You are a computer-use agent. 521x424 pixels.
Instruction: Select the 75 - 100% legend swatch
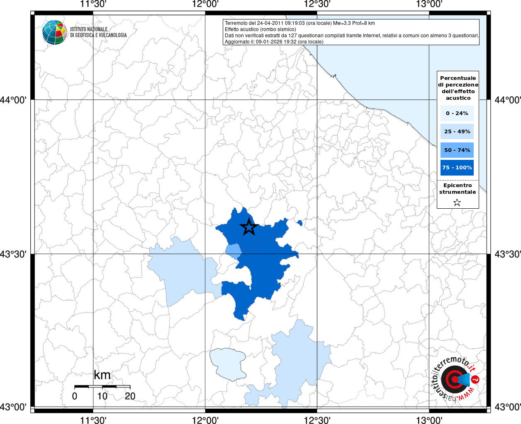click(457, 168)
